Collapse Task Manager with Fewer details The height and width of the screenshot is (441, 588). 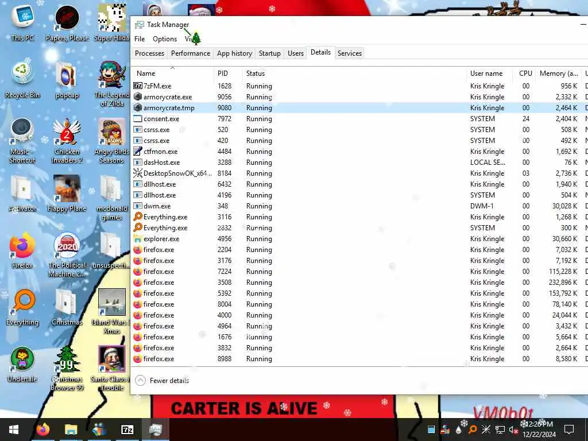161,381
